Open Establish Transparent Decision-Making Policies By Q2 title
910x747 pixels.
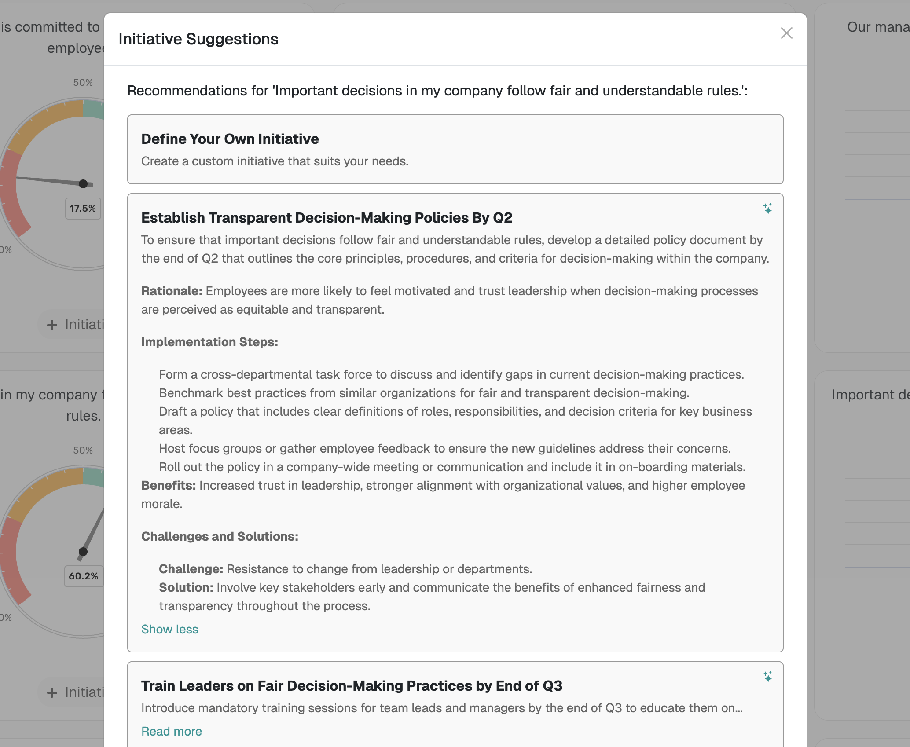[x=327, y=218]
